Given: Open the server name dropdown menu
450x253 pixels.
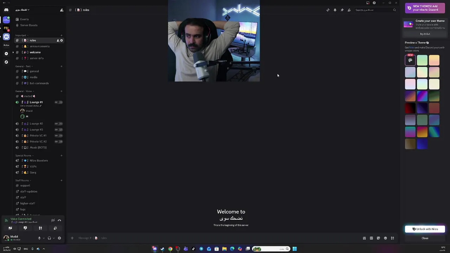Looking at the screenshot, I should coord(22,10).
